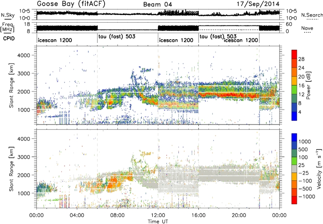This screenshot has height=224, width=323.
Task: Click the '4' value on Power colorbar
Action: (x=300, y=112)
